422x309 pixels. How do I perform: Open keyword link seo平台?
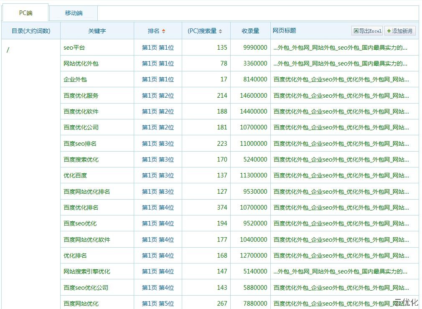click(74, 48)
